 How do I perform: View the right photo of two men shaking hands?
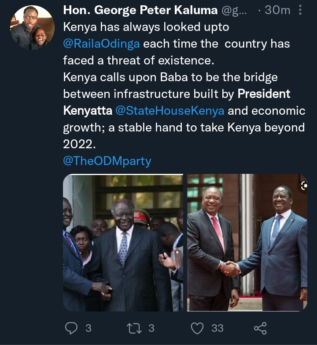247,243
